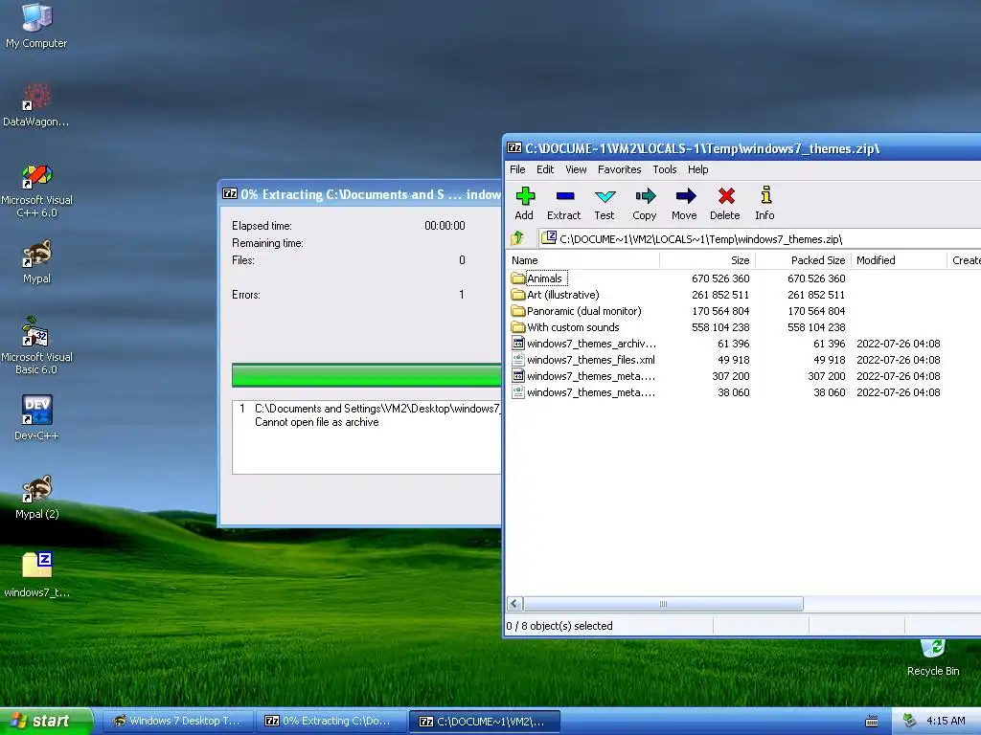The width and height of the screenshot is (981, 735).
Task: Sort by the Packed Size column header
Action: tap(804, 260)
